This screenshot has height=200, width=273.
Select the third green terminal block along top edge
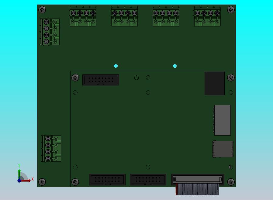166,16
